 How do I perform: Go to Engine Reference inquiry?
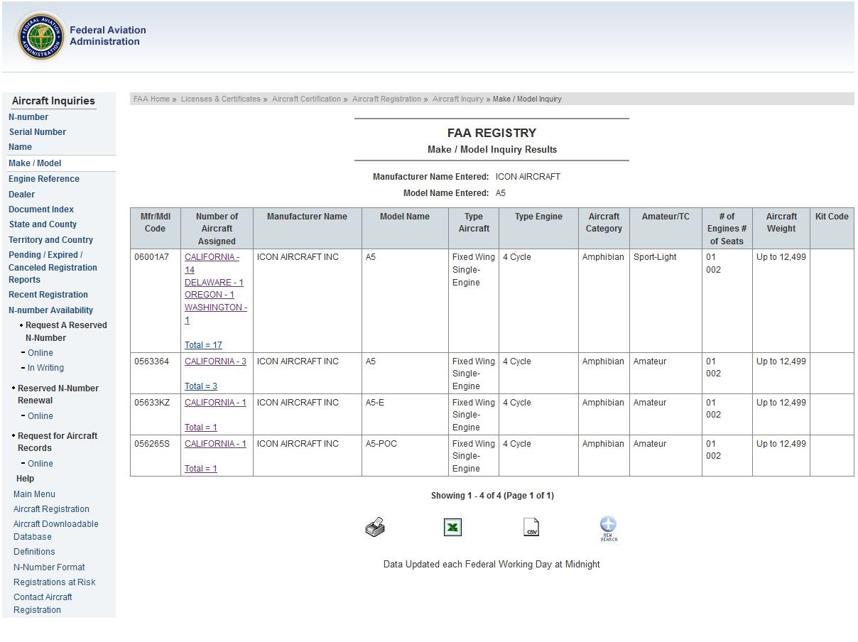point(43,179)
